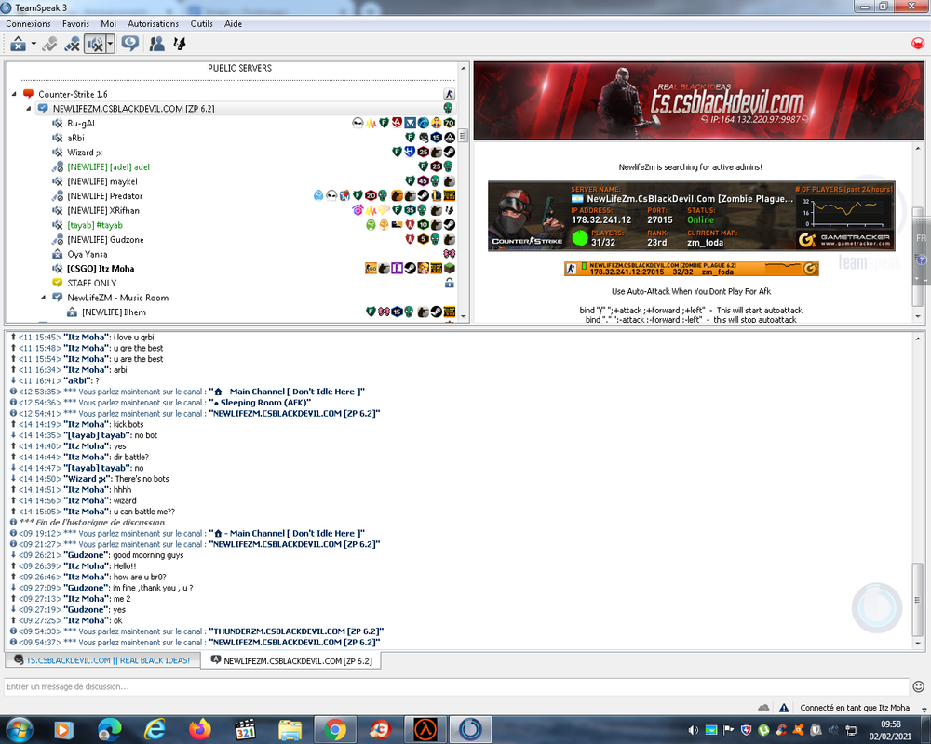This screenshot has width=931, height=744.
Task: Select user [NEWLIFE] Predator
Action: 104,196
